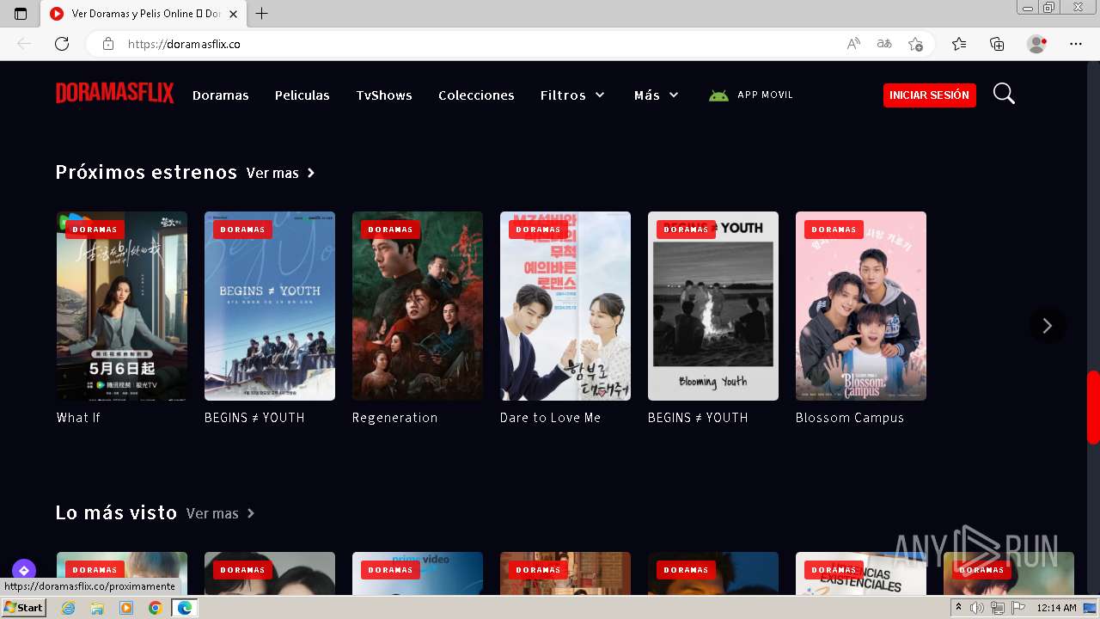
Task: Show hidden tray icons arrow
Action: (959, 608)
